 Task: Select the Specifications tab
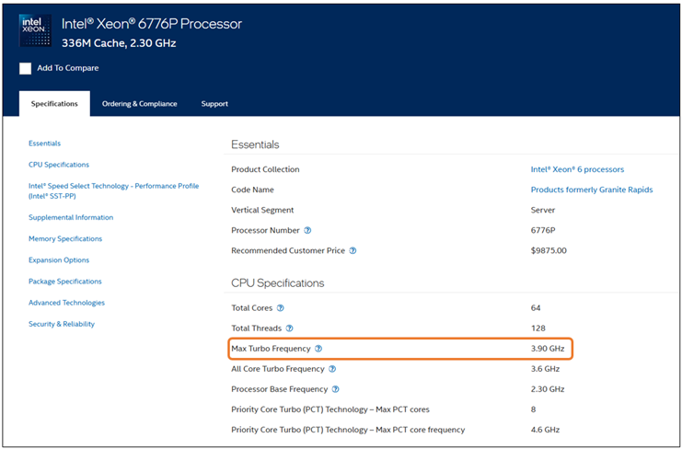tap(54, 104)
